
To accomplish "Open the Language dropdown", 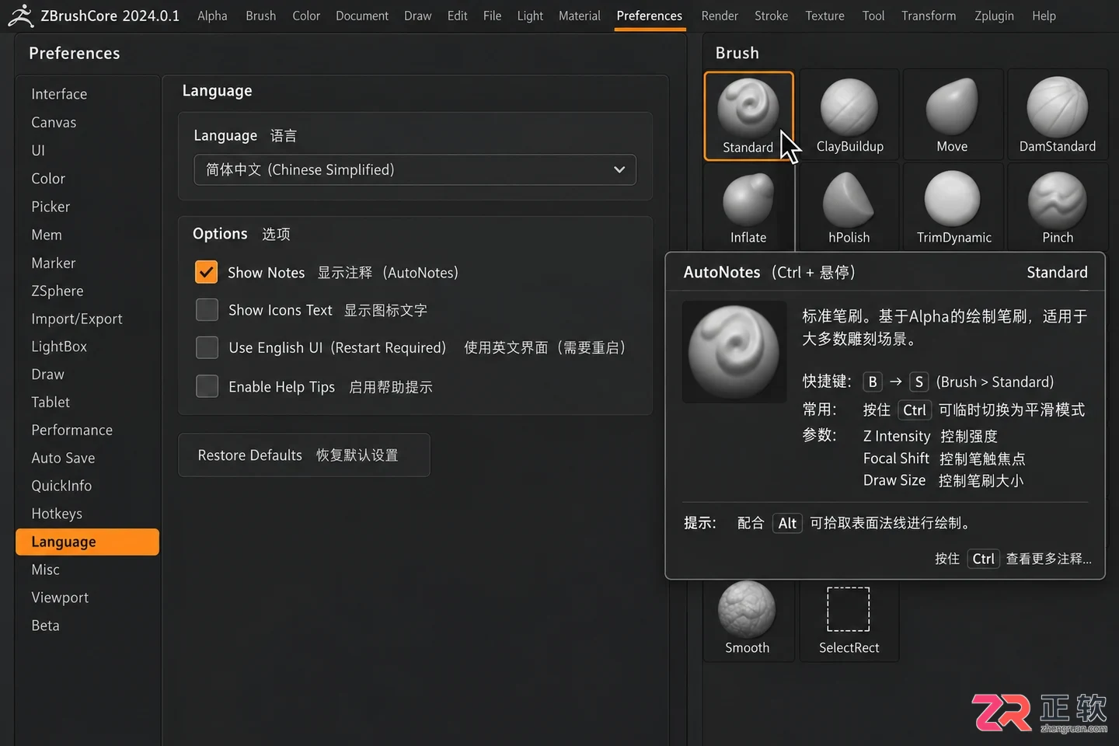I will coord(415,169).
